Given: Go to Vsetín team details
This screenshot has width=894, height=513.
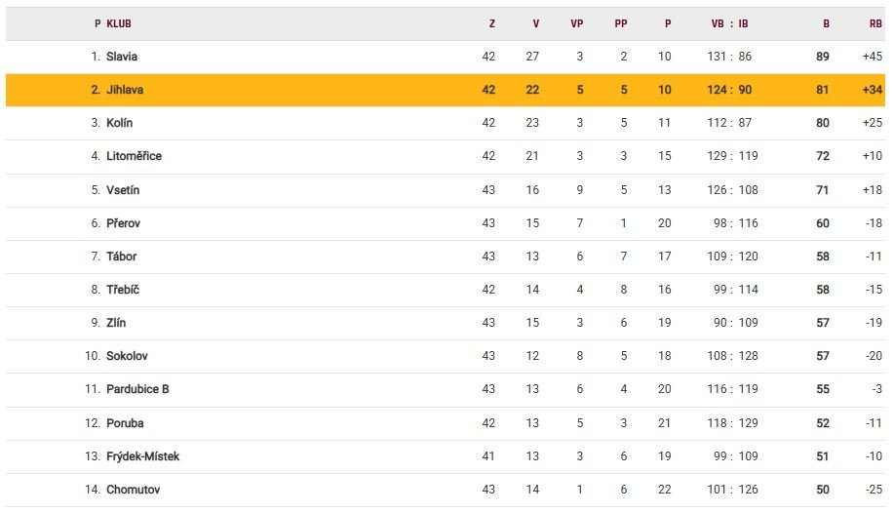Looking at the screenshot, I should (123, 190).
